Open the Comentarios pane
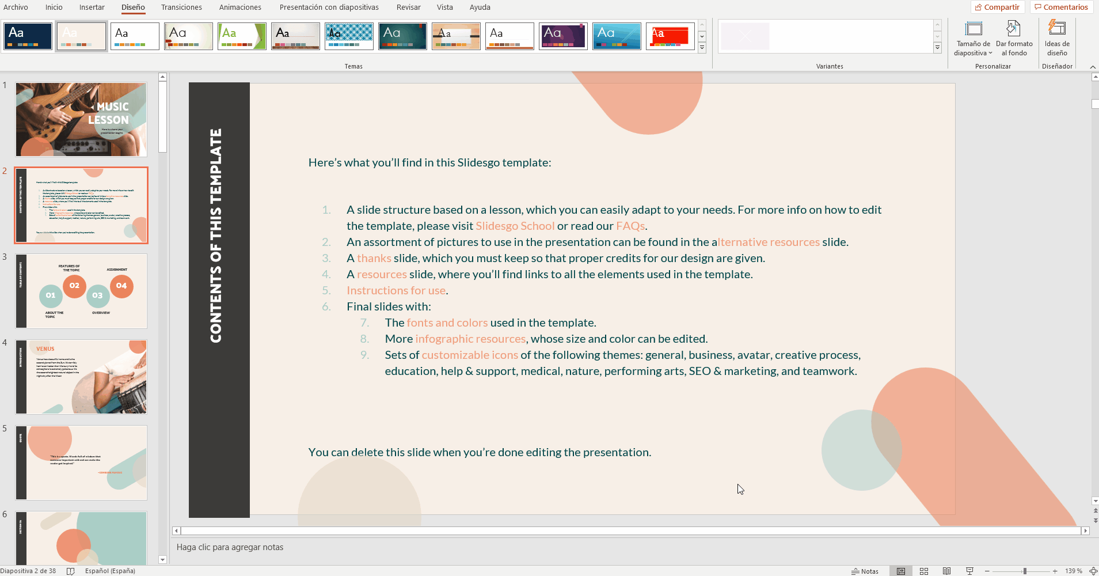The height and width of the screenshot is (576, 1099). [x=1061, y=7]
